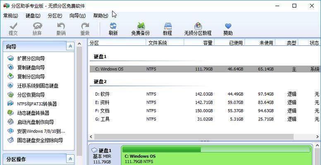Screen dimensions: 321x165
Task: Refresh disks with the 刷新 icon
Action: [113, 26]
